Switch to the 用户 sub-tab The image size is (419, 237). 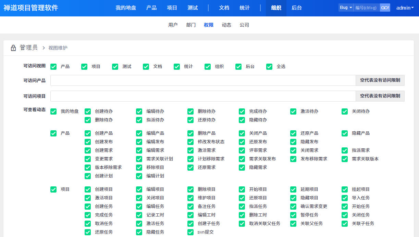point(173,25)
